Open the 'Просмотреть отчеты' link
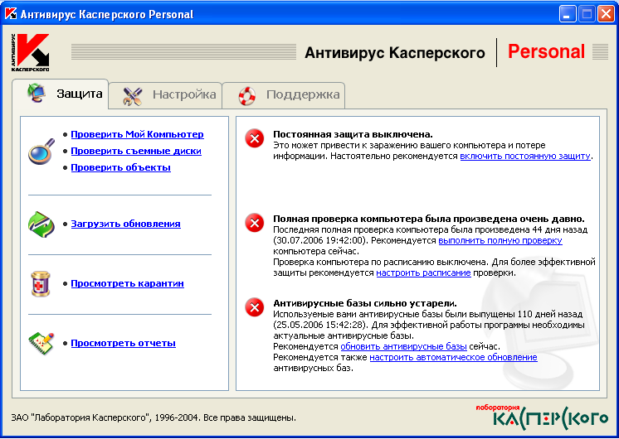The height and width of the screenshot is (439, 619). tap(123, 343)
